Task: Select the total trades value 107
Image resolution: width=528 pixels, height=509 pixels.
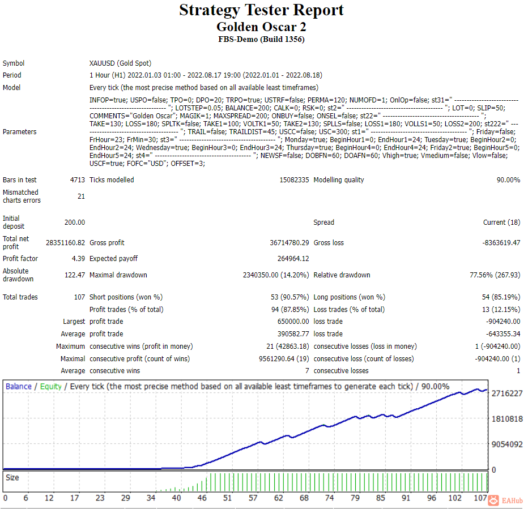Action: click(x=79, y=297)
